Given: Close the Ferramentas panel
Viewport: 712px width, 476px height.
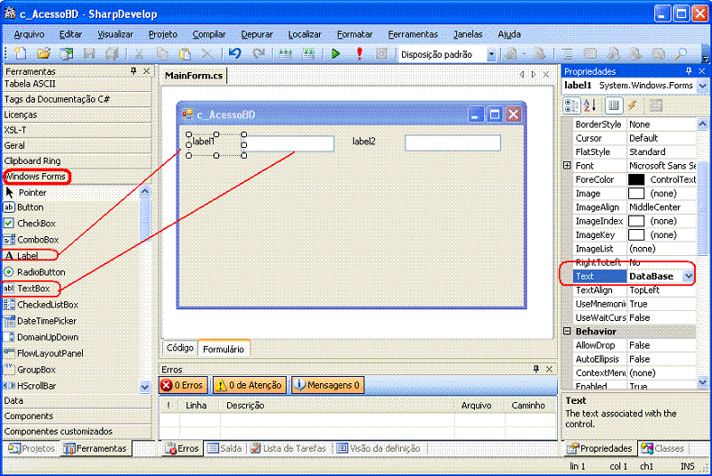Looking at the screenshot, I should (146, 71).
